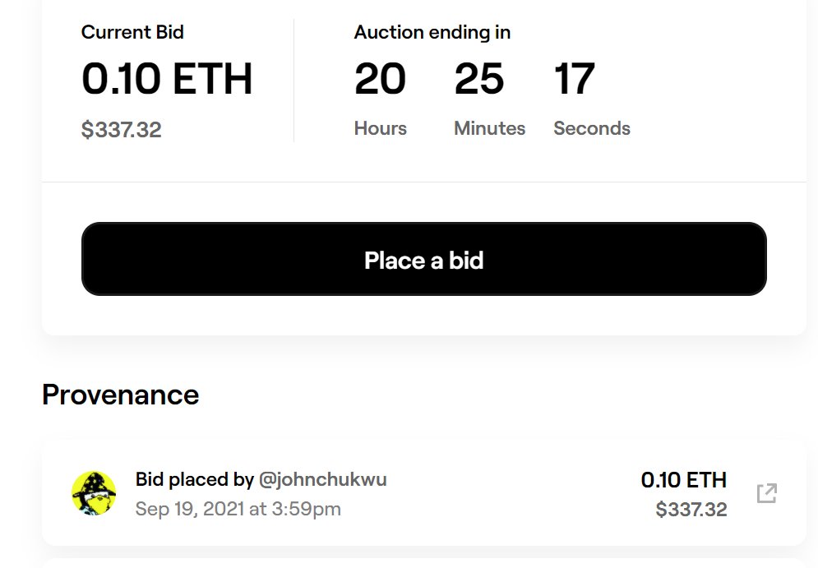The height and width of the screenshot is (568, 818).
Task: Click the Minutes label
Action: (x=489, y=128)
